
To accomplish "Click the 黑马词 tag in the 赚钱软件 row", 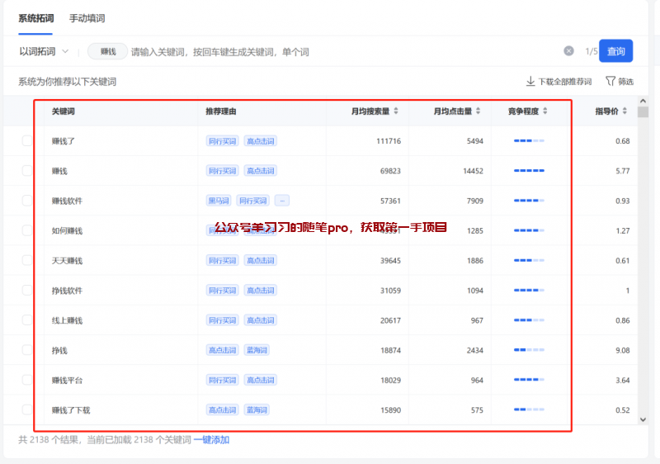I will click(x=219, y=201).
